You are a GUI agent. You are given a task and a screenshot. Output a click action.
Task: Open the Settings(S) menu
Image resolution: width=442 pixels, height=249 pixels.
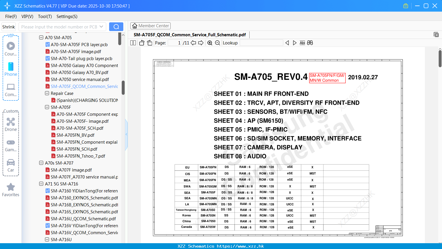(67, 17)
